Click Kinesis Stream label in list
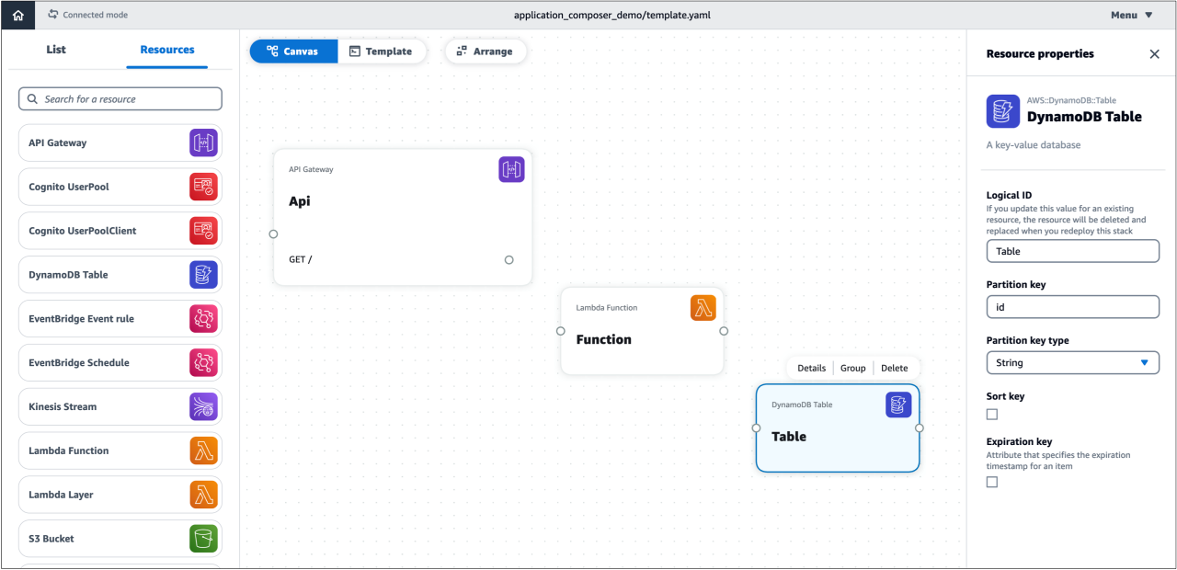The width and height of the screenshot is (1177, 570). [x=63, y=406]
